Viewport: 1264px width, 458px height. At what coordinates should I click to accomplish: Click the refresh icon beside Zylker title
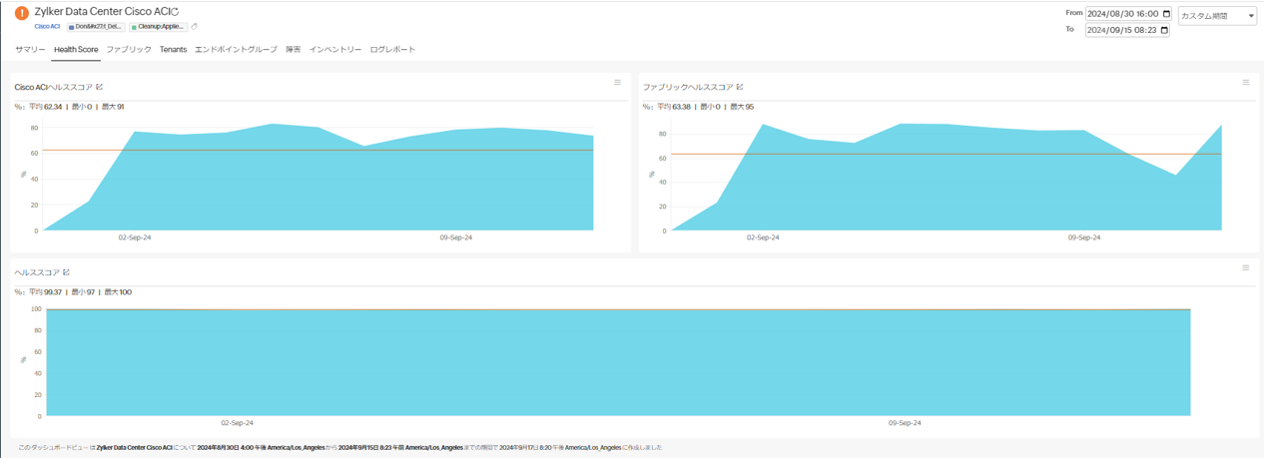pos(176,12)
